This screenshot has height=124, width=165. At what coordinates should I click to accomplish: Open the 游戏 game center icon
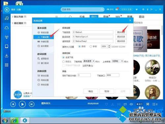click(110, 10)
